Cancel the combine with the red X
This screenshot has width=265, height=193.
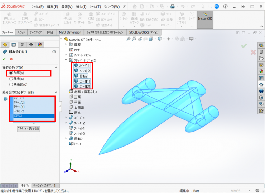point(11,59)
